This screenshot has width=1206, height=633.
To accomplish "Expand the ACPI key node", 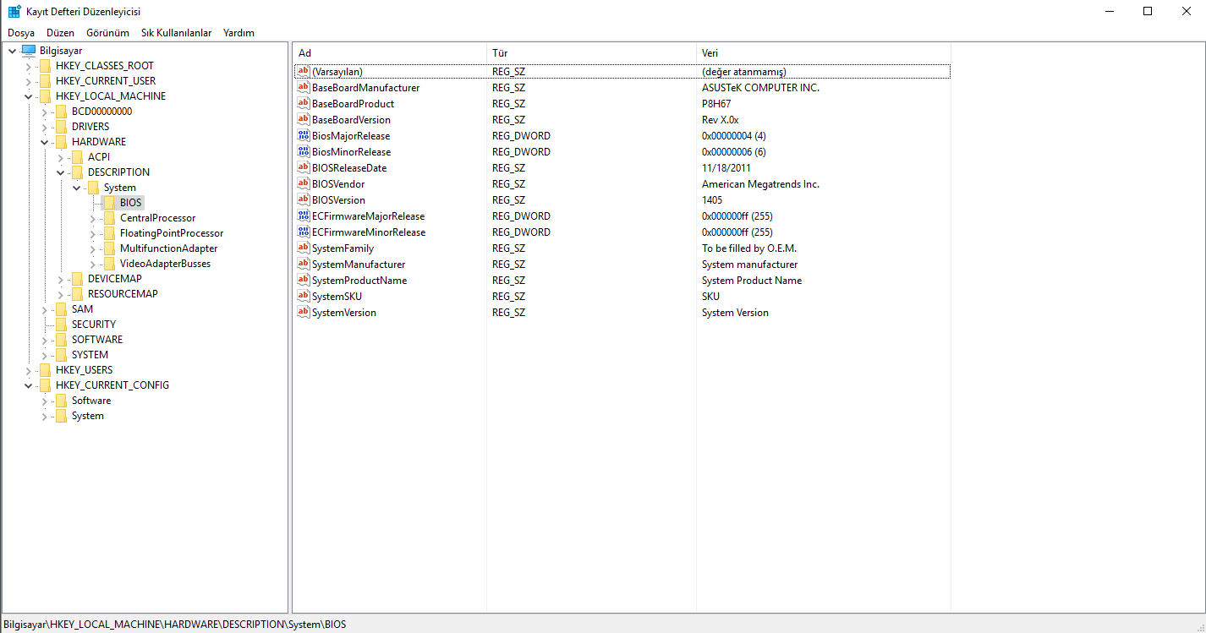I will (x=61, y=157).
